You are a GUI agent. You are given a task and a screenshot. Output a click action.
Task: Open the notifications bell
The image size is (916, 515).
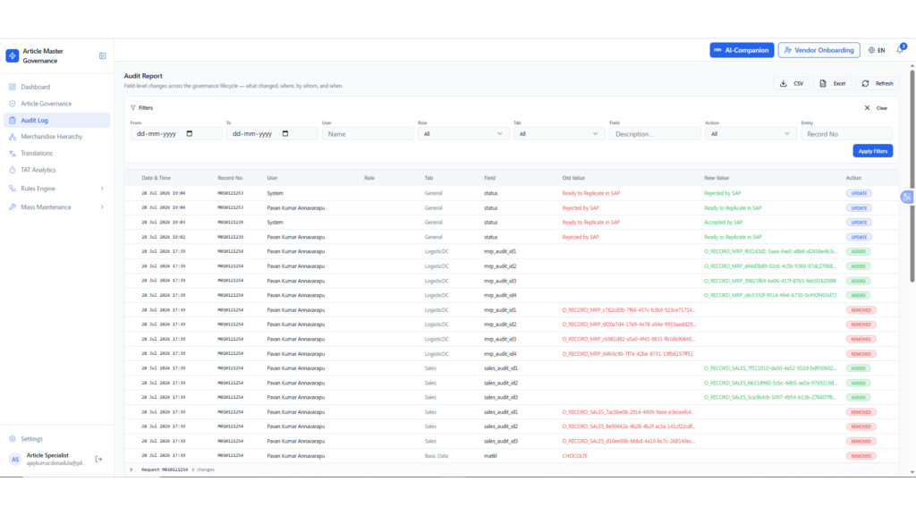point(900,50)
